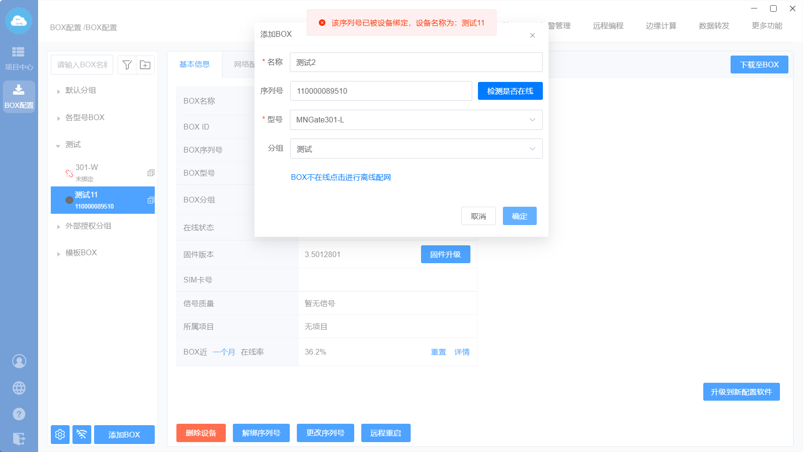Switch to the 基本信息 tab

click(x=194, y=65)
